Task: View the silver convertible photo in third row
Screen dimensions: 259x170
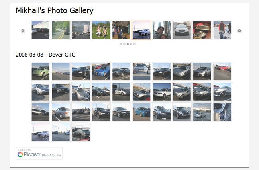Action: tap(61, 112)
